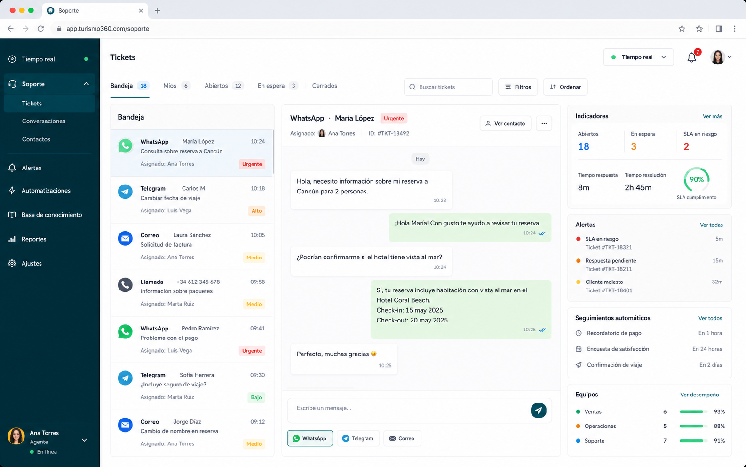Click the search magnifier icon
The image size is (746, 467).
coord(413,87)
